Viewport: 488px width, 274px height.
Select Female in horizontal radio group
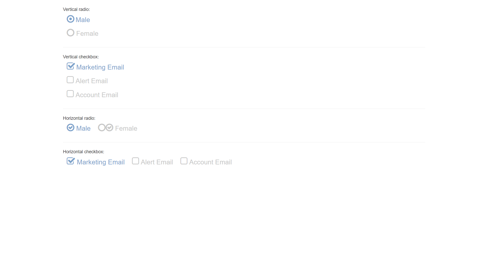coord(102,128)
